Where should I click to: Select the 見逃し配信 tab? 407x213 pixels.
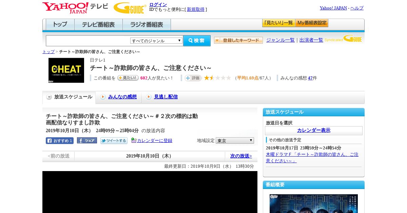[x=166, y=97]
